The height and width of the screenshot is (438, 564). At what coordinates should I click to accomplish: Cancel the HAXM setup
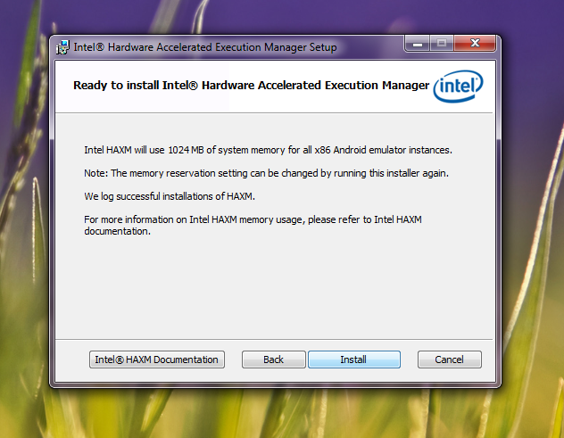pyautogui.click(x=449, y=359)
